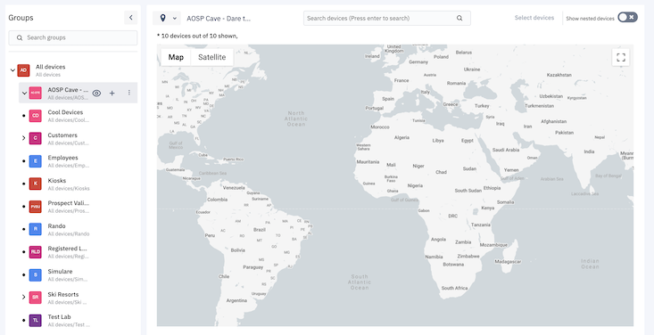Click the Customers C badge icon
Screen dimensions: 654x335
point(35,138)
